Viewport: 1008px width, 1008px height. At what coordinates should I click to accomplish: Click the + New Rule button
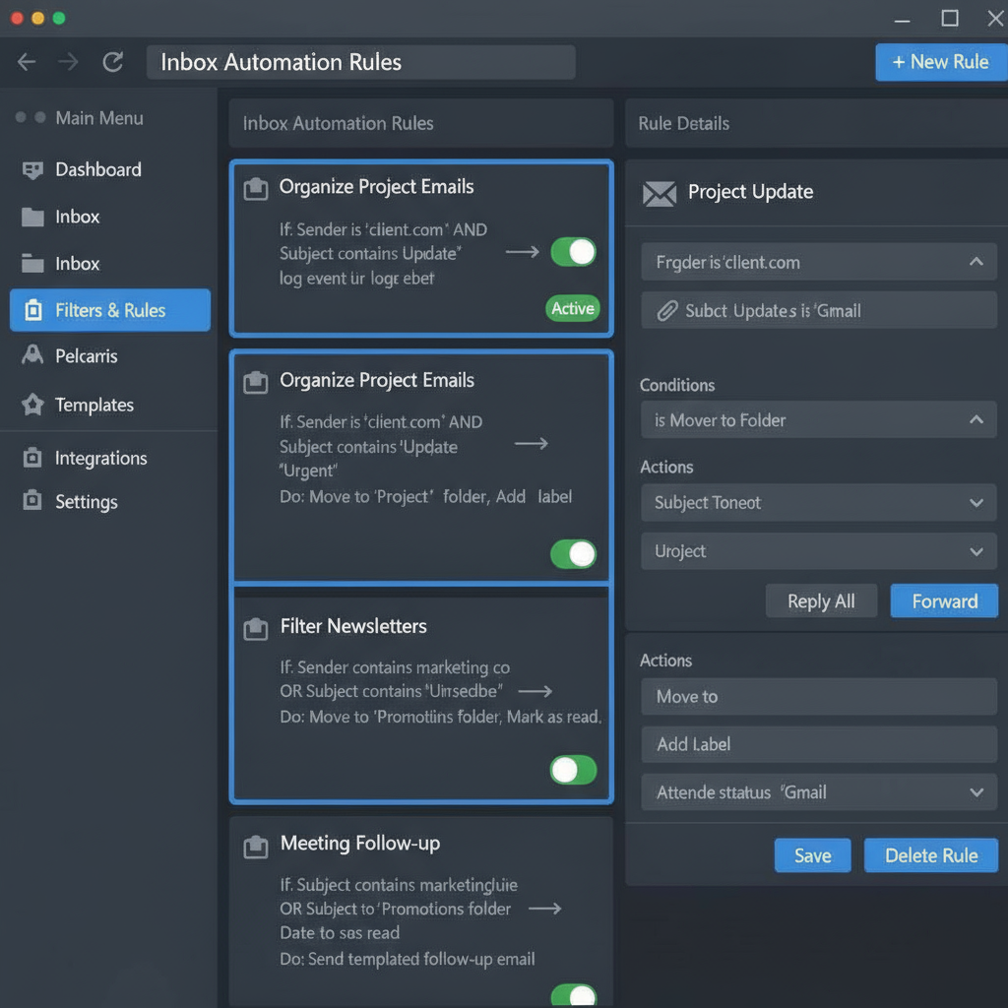(939, 62)
